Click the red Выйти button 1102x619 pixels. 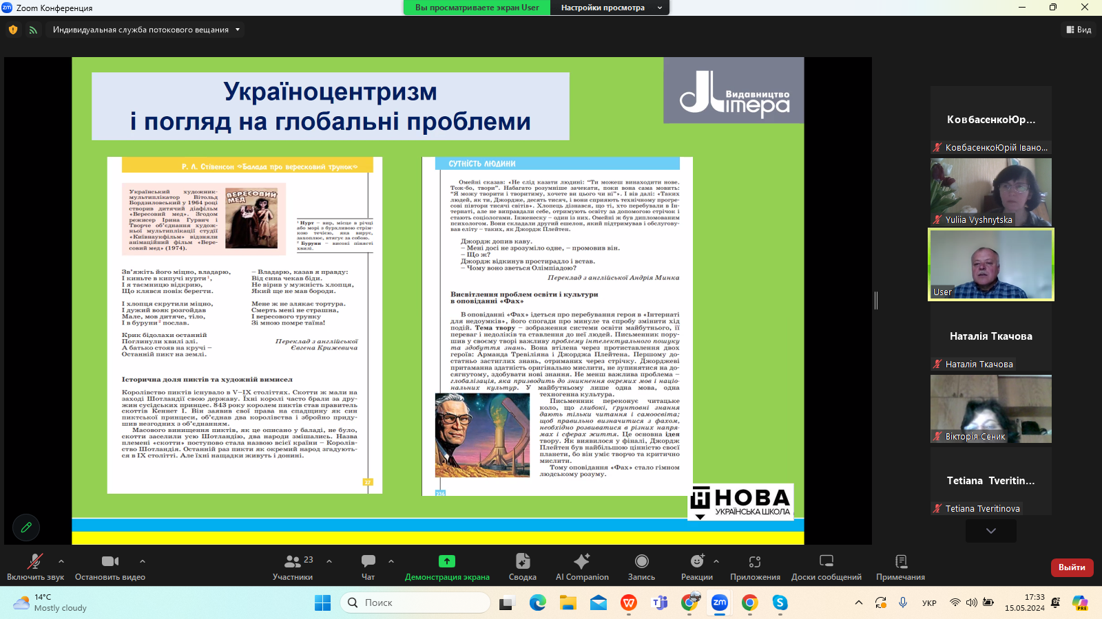(x=1072, y=567)
